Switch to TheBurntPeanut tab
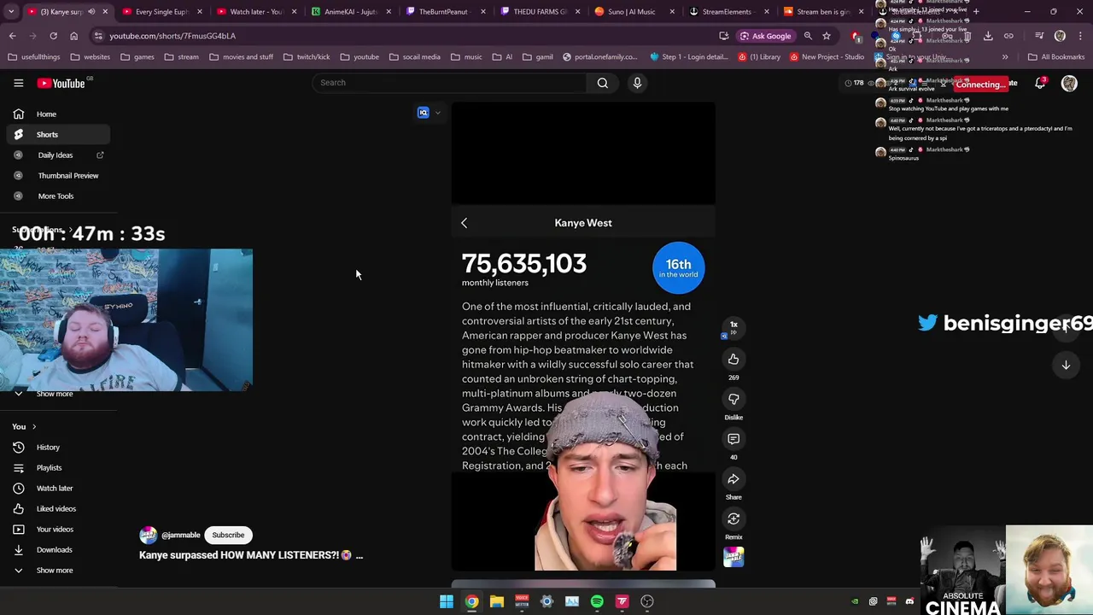This screenshot has width=1093, height=615. tap(444, 12)
